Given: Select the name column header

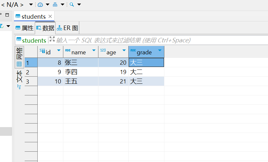Looking at the screenshot, I should [x=81, y=52].
